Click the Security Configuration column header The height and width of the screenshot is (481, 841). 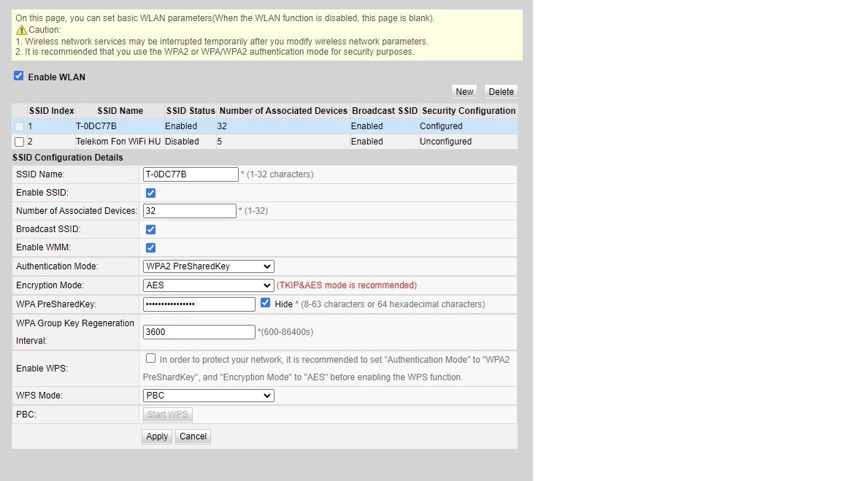coord(469,111)
